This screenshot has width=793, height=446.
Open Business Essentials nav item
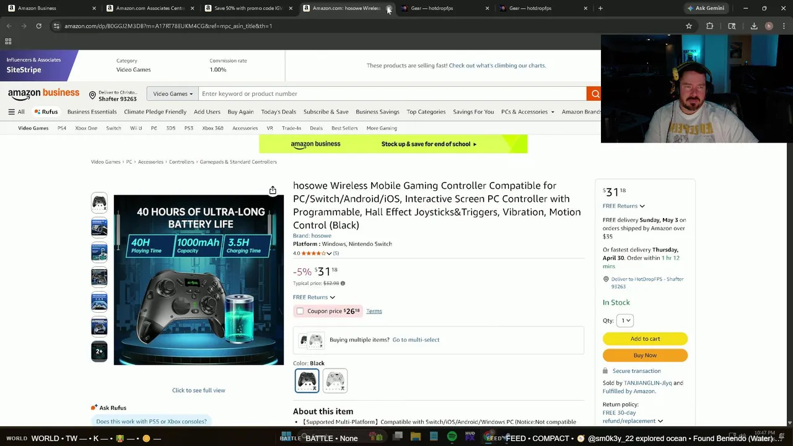(x=92, y=111)
